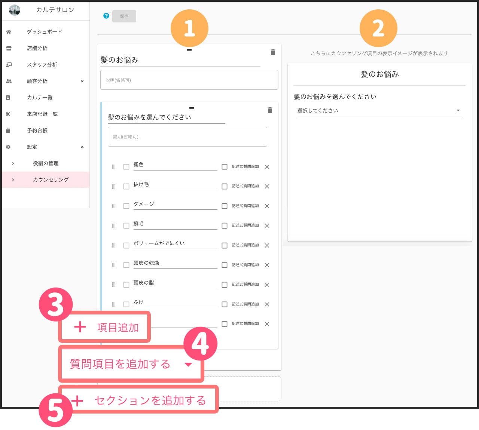Click the scissors icon for 来店記録一覧
479x430 pixels.
click(8, 114)
